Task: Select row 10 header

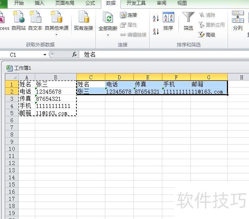Action: point(12,148)
